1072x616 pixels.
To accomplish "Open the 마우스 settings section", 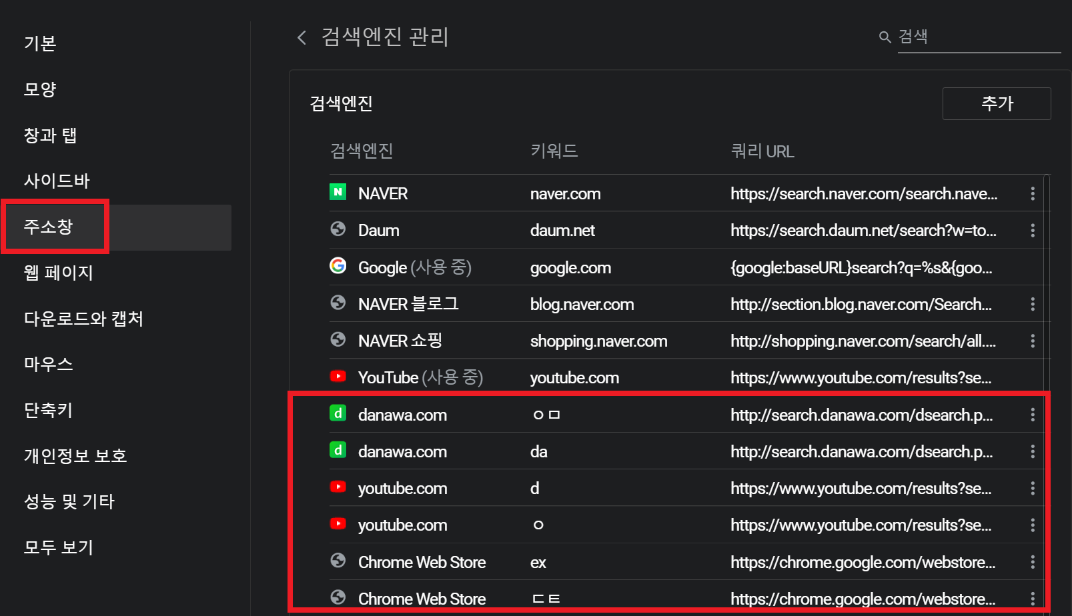I will point(49,364).
